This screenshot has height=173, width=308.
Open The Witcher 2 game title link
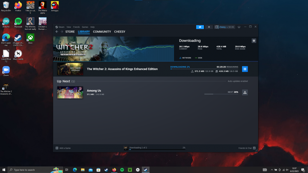[122, 69]
